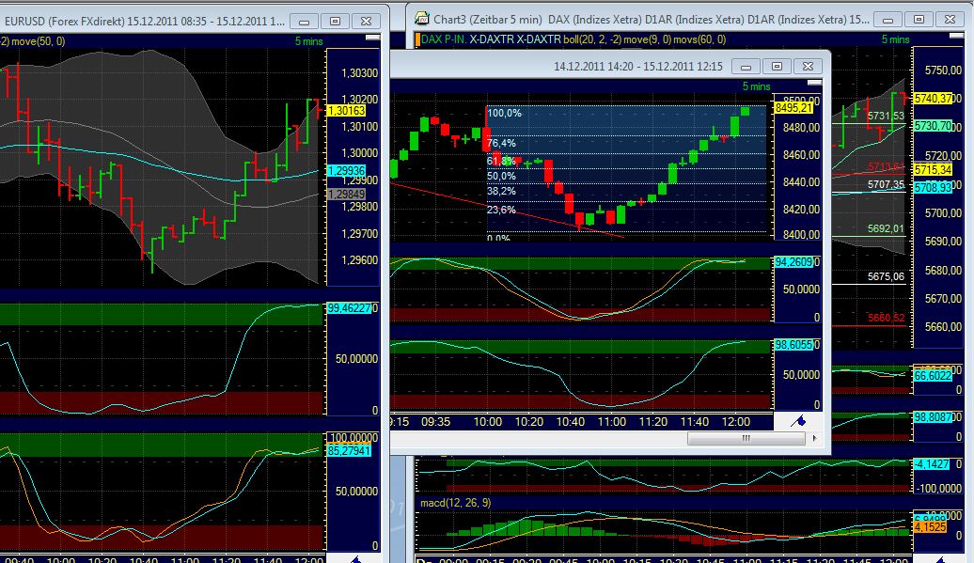Click the yellow 1,30163 price label in EURUSD
974x563 pixels.
tap(346, 111)
